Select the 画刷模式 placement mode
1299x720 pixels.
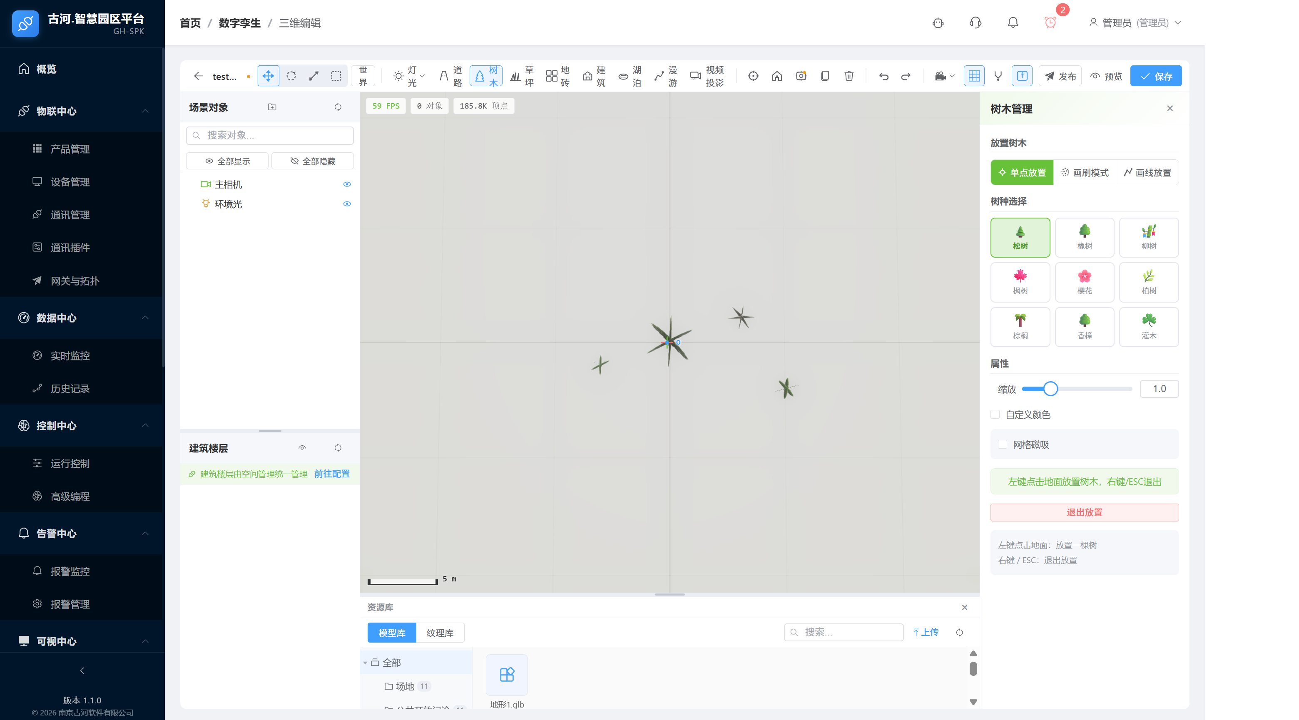click(1084, 172)
